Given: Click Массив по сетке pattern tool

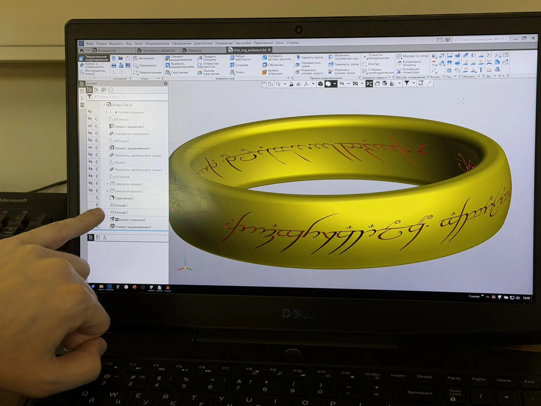Looking at the screenshot, I should tap(412, 56).
